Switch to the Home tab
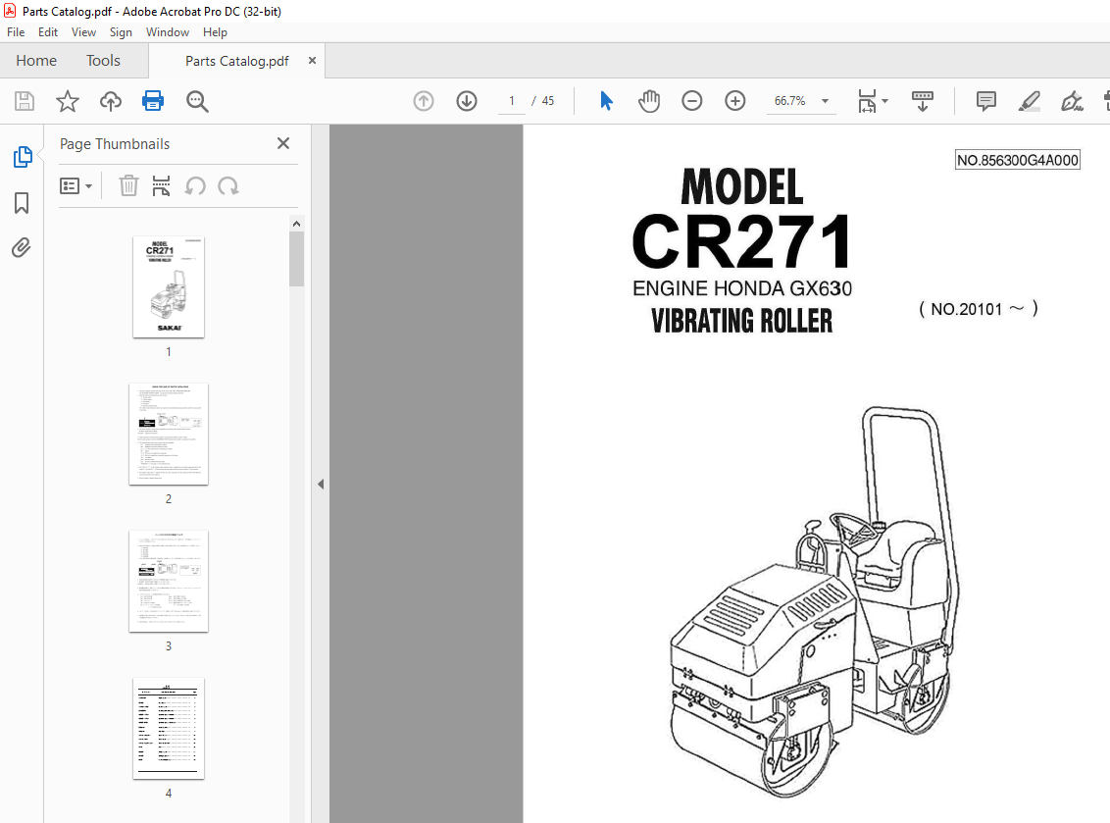The width and height of the screenshot is (1110, 823). (x=36, y=61)
